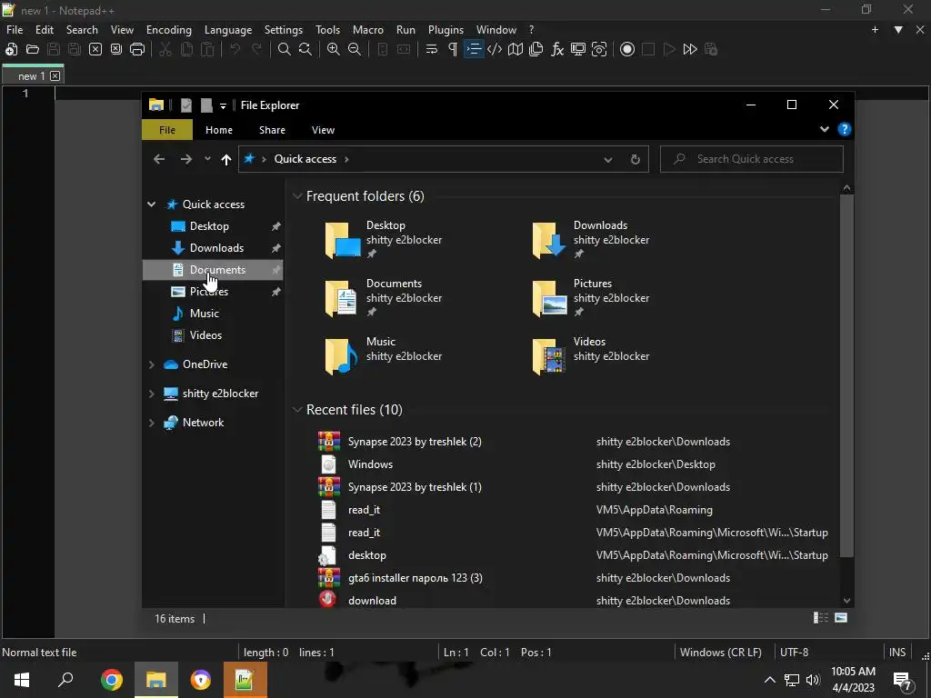Open the document list dropdown triangle in Notepad++

pyautogui.click(x=898, y=30)
